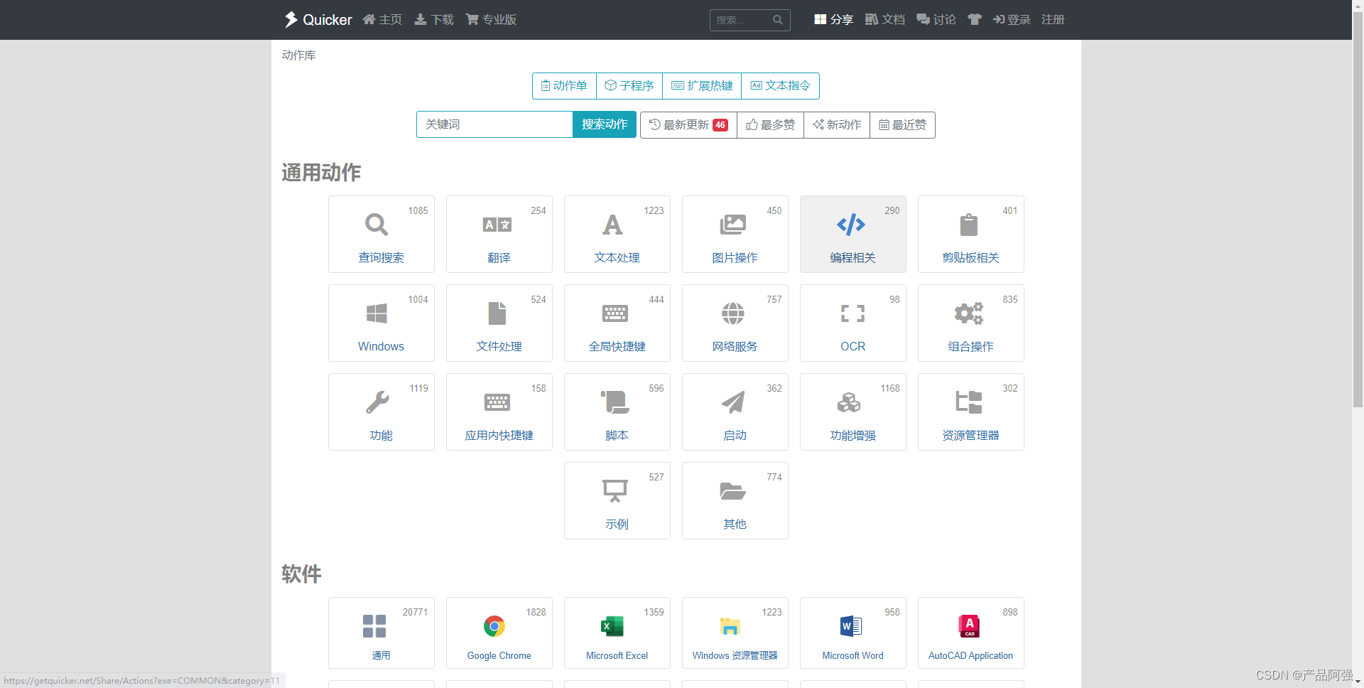Click the page vertical scrollbar thumb
This screenshot has width=1364, height=688.
(x=1358, y=210)
